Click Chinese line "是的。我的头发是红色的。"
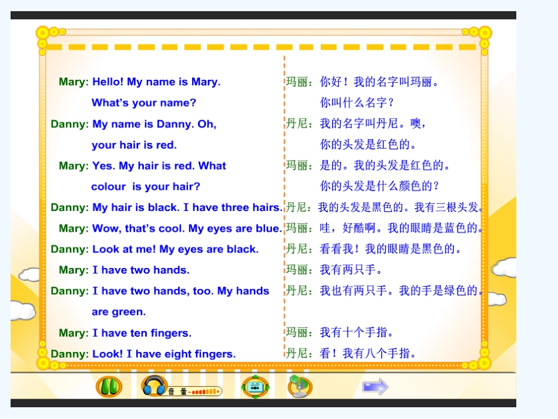Image resolution: width=558 pixels, height=419 pixels. [386, 166]
